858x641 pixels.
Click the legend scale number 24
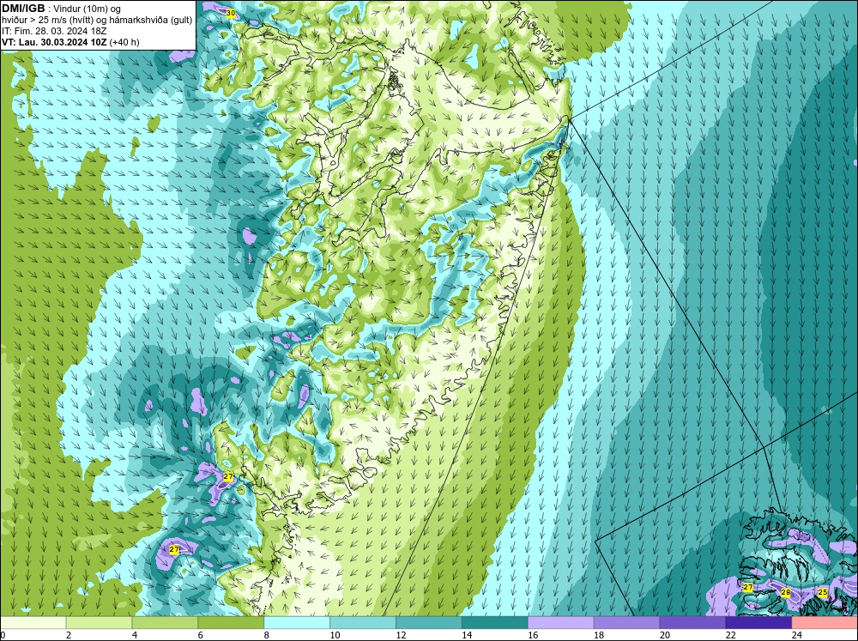[x=797, y=635]
